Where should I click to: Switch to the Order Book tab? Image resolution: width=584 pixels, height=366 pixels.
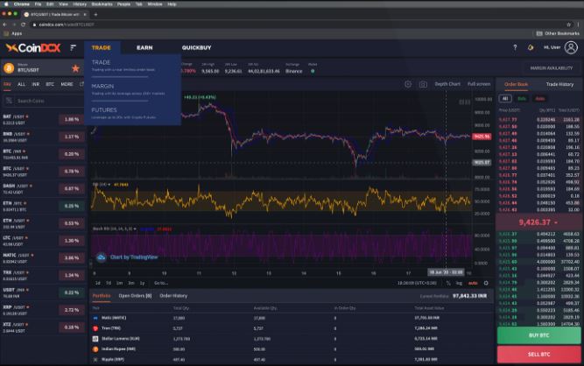[516, 85]
